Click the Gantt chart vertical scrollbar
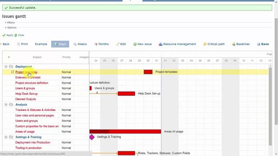278x156 pixels. (270, 106)
